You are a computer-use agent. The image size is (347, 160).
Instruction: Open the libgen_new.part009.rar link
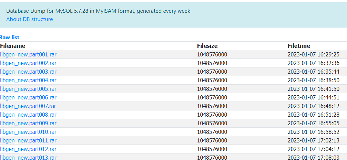[x=28, y=123]
